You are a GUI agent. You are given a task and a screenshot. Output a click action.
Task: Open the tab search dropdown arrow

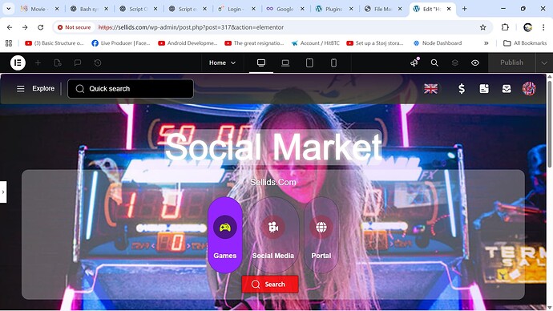(x=9, y=9)
